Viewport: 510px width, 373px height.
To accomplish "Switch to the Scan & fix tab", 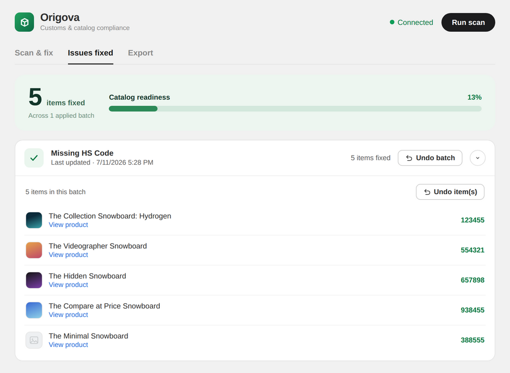I will click(34, 53).
